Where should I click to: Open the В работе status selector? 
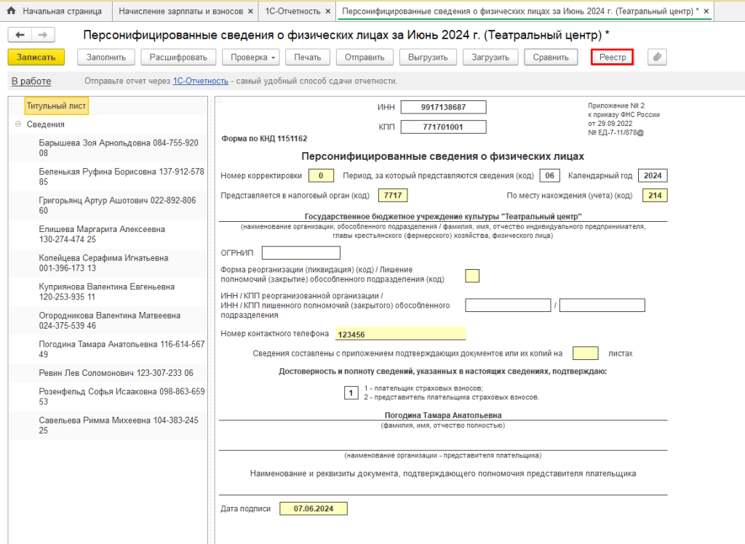click(31, 81)
